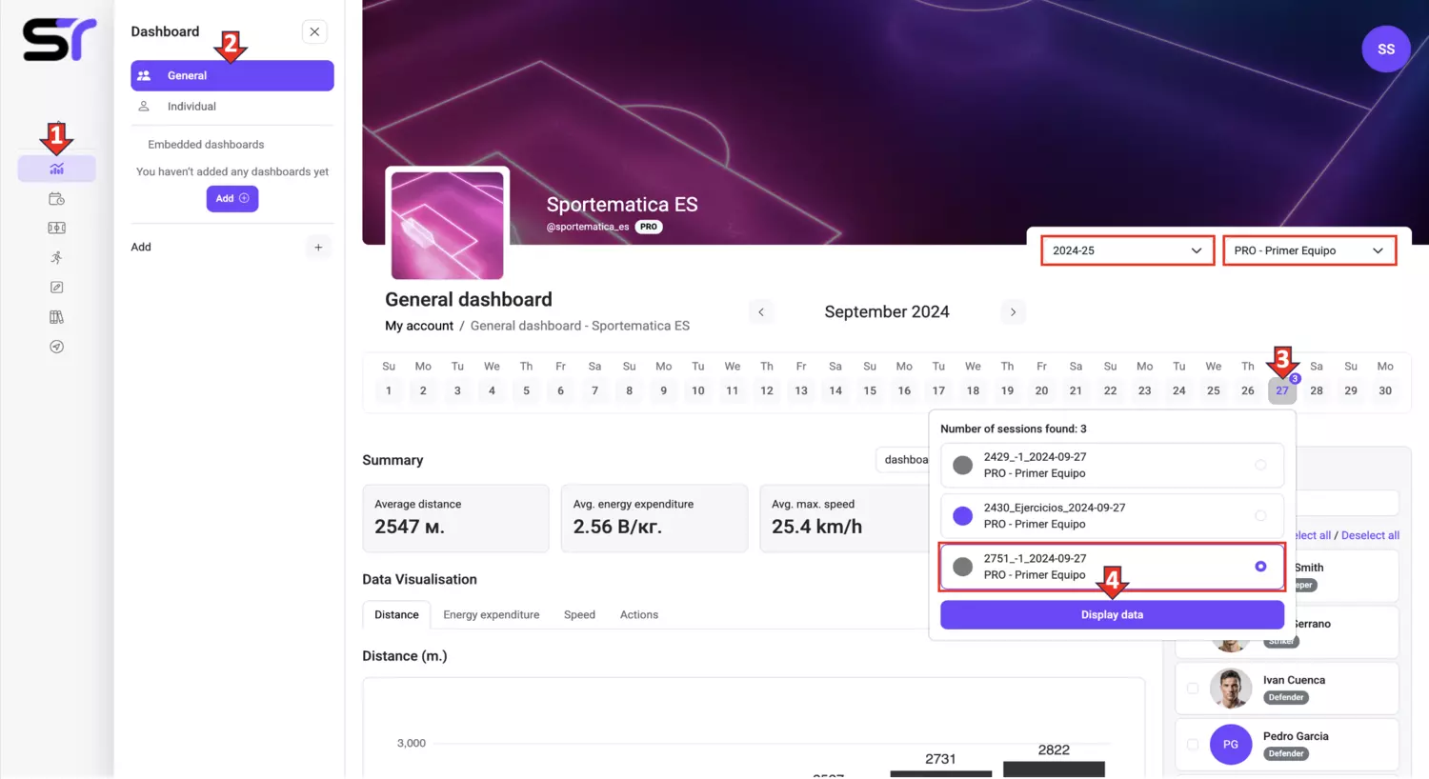Image resolution: width=1429 pixels, height=779 pixels.
Task: Click the PRO badge next to @sportematica_es
Action: (649, 227)
